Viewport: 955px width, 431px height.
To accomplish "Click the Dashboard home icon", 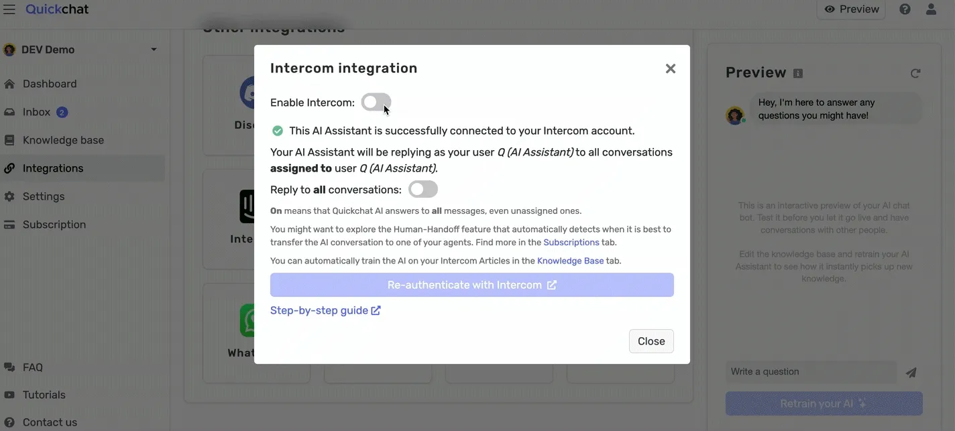I will (x=9, y=84).
